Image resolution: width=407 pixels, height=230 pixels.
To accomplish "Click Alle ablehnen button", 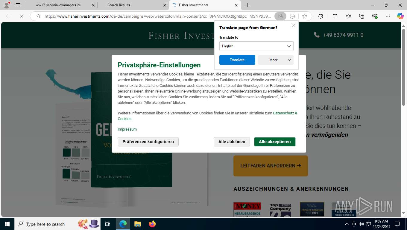I will 232,142.
